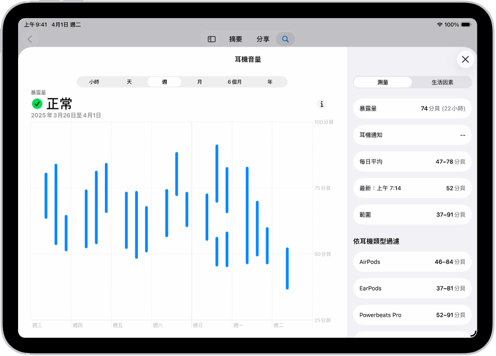Screen dimensions: 496x356
Task: Open the Health search icon
Action: pyautogui.click(x=285, y=39)
